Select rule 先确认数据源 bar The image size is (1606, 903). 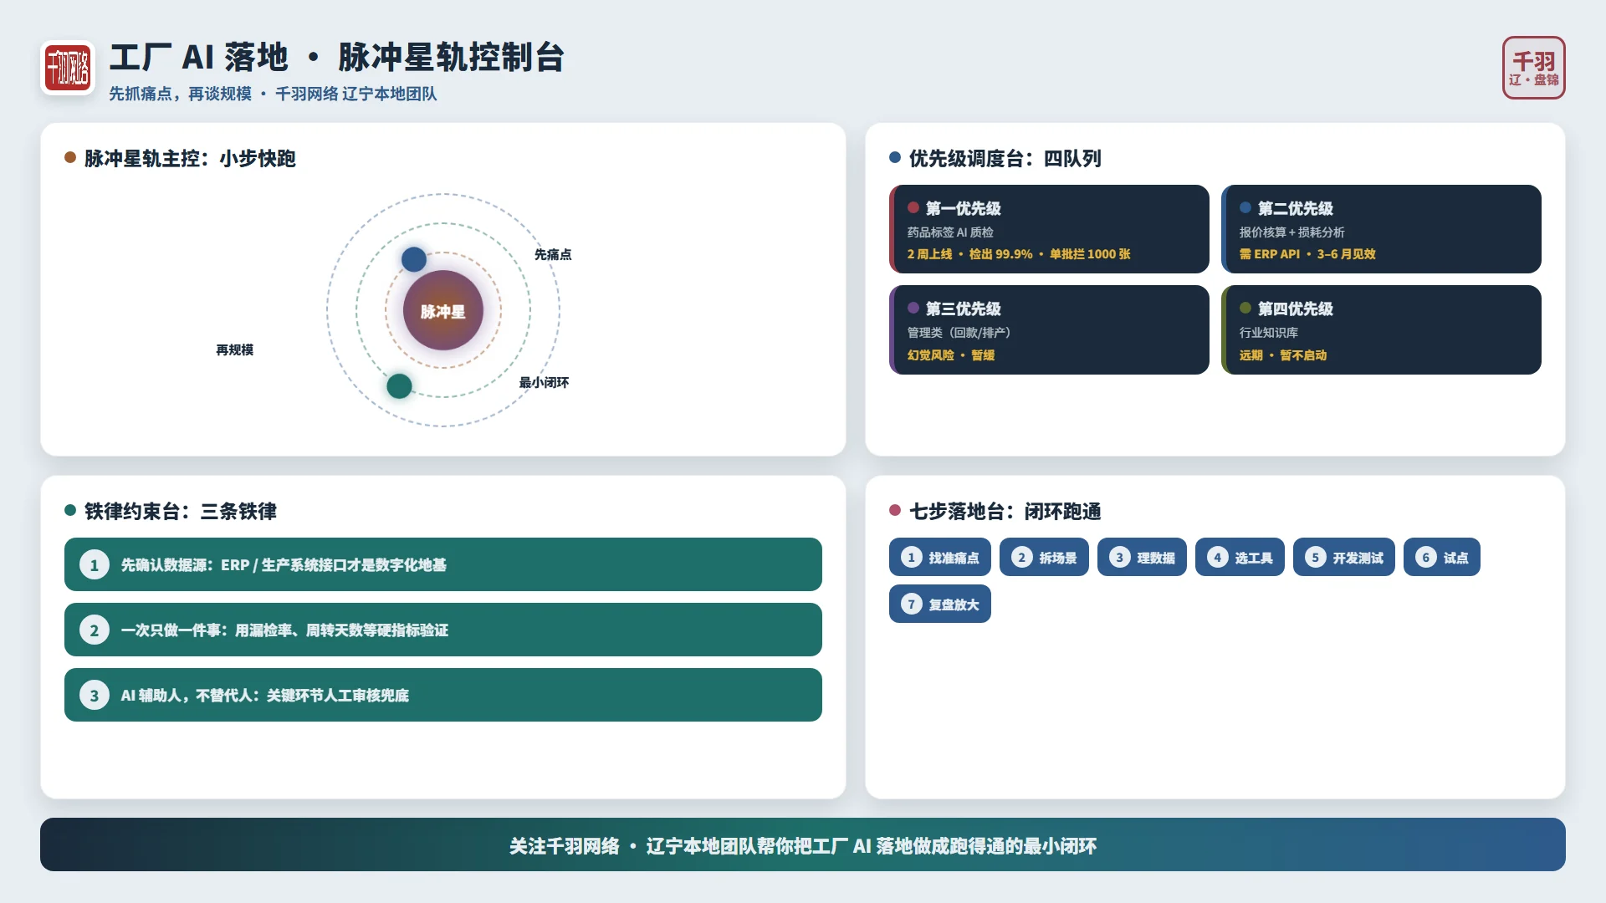tap(443, 564)
